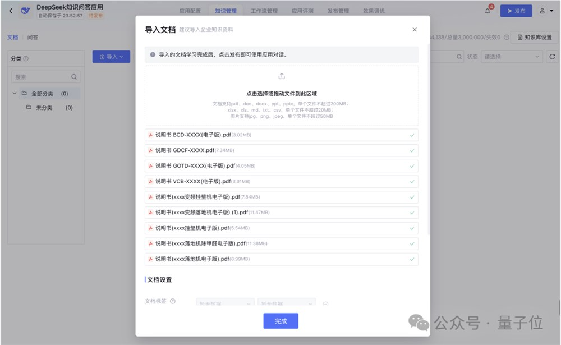
Task: Click the magnifier icon in the 分类 search box
Action: [73, 76]
